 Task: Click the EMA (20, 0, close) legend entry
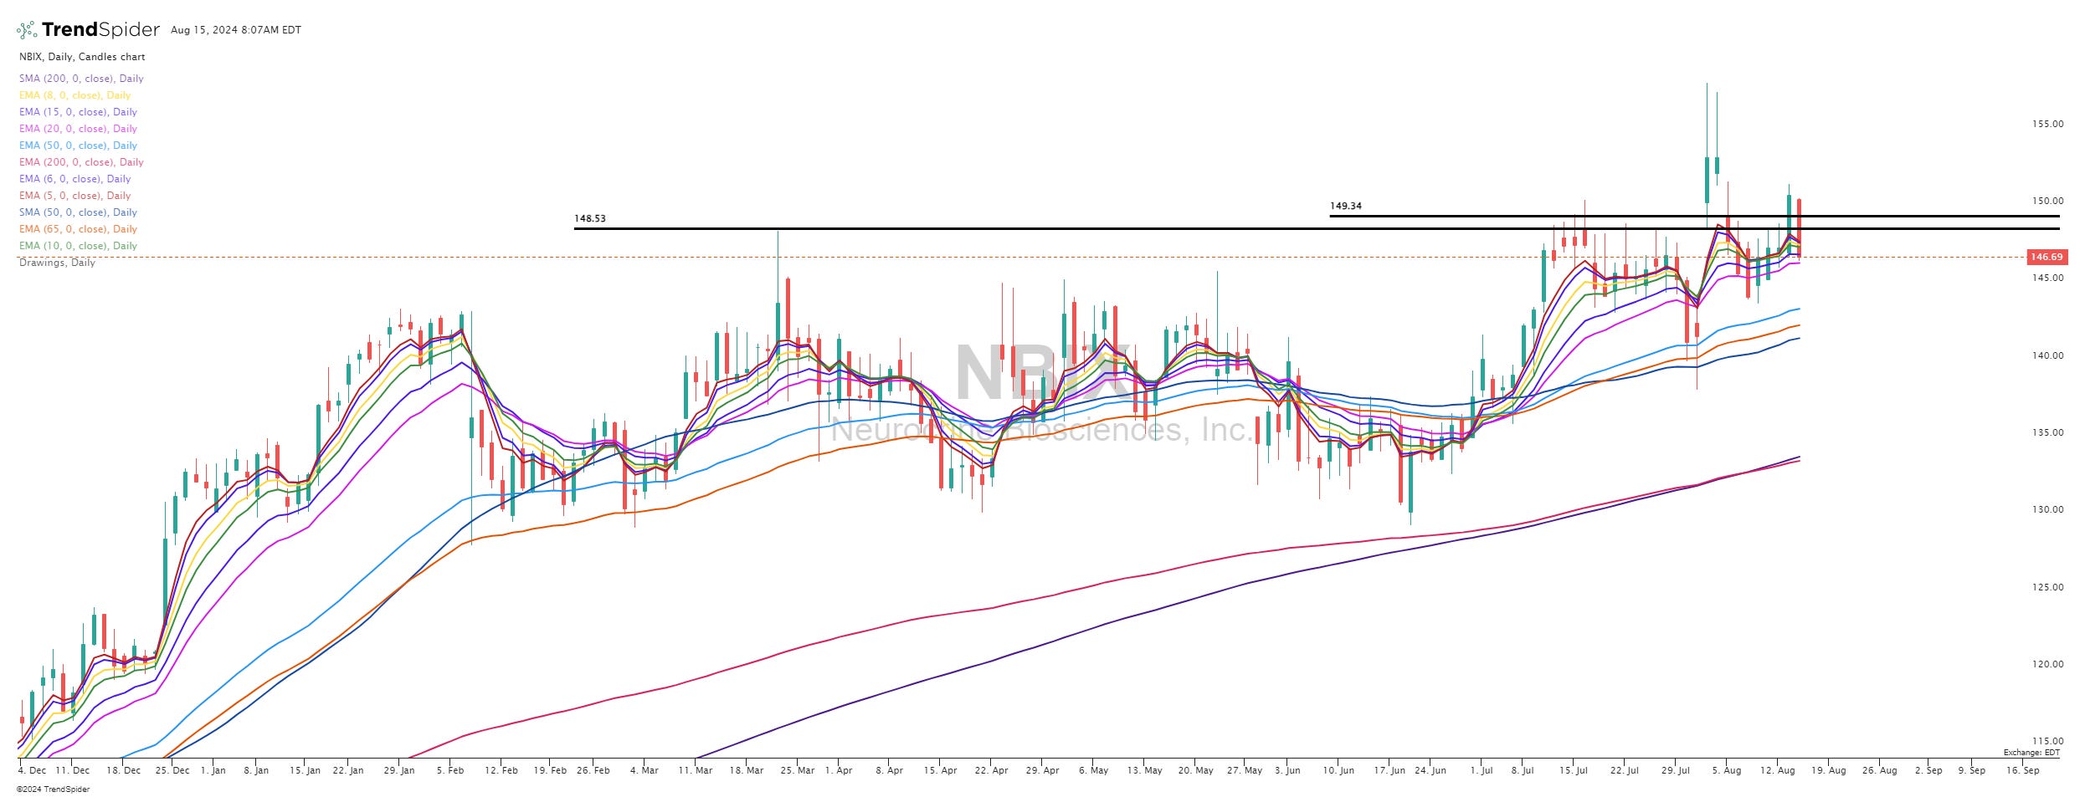point(78,129)
